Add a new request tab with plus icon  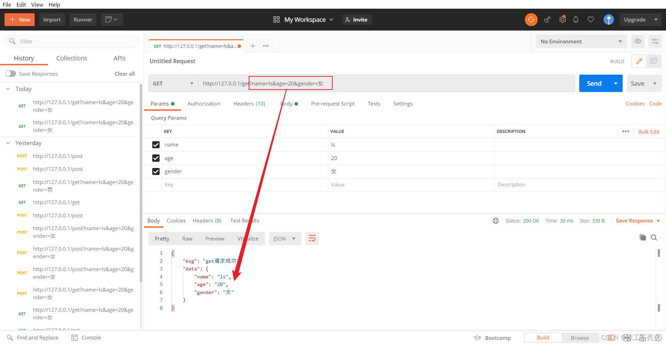tap(253, 46)
